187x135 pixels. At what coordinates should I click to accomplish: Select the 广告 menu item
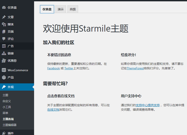(17, 46)
